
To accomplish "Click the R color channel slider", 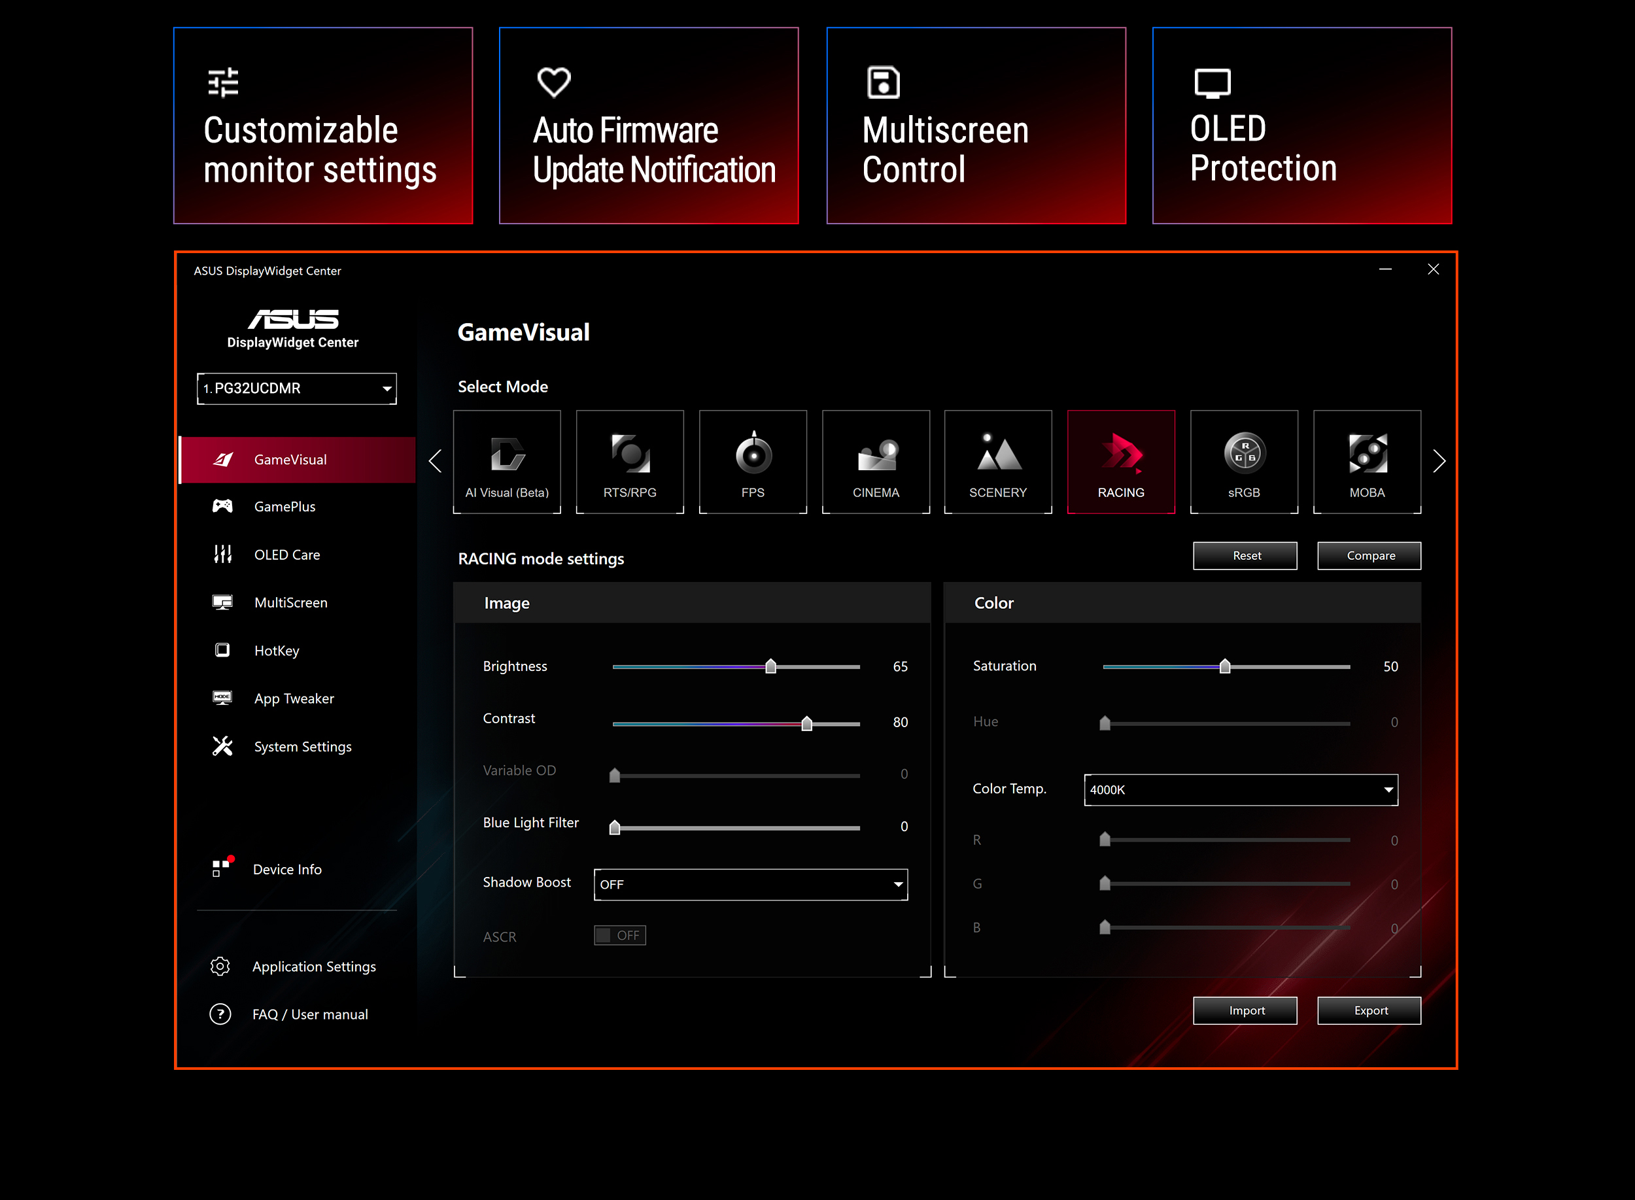I will (x=1226, y=840).
